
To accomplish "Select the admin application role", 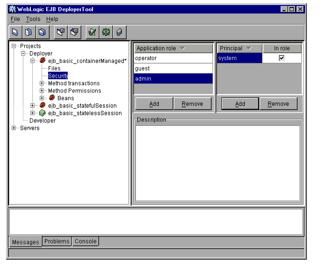I will point(173,79).
